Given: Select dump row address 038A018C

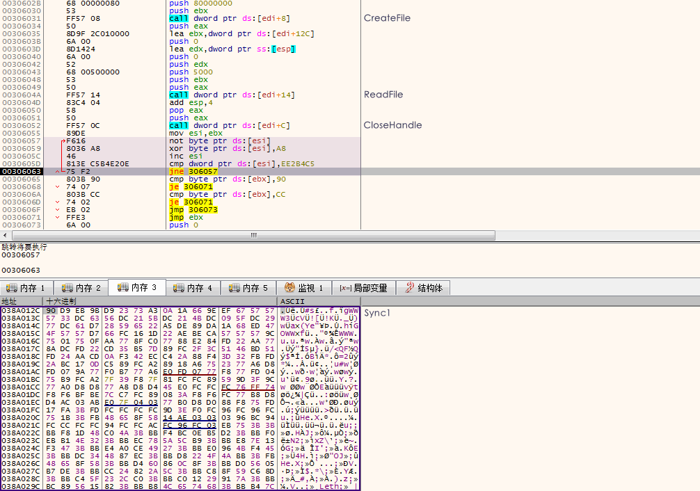Looking at the screenshot, I should pyautogui.click(x=21, y=356).
